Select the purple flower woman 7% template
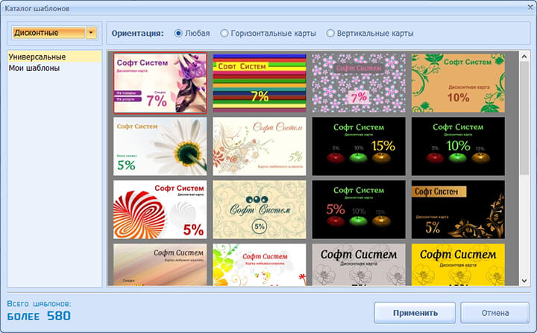Viewport: 537px width, 333px height. click(160, 83)
